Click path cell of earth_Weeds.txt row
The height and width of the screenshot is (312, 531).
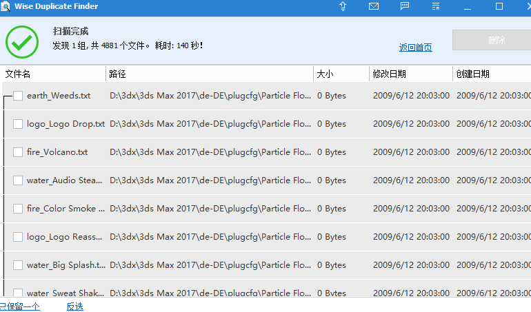coord(210,96)
